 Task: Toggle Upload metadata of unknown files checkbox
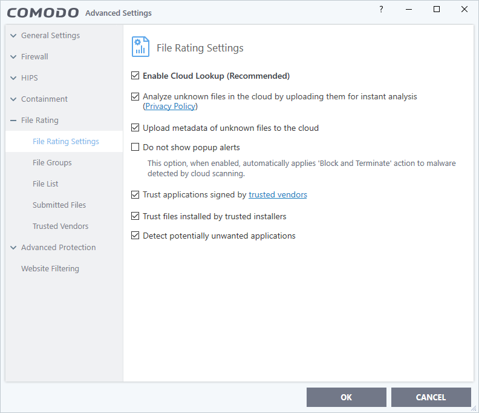pos(135,128)
